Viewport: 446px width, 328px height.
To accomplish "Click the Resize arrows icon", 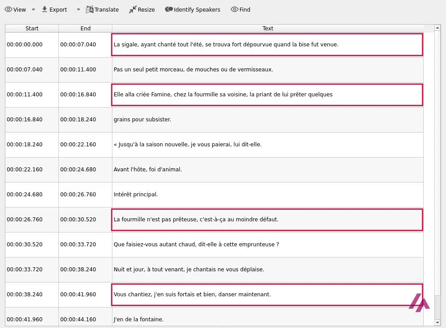I will tap(132, 9).
